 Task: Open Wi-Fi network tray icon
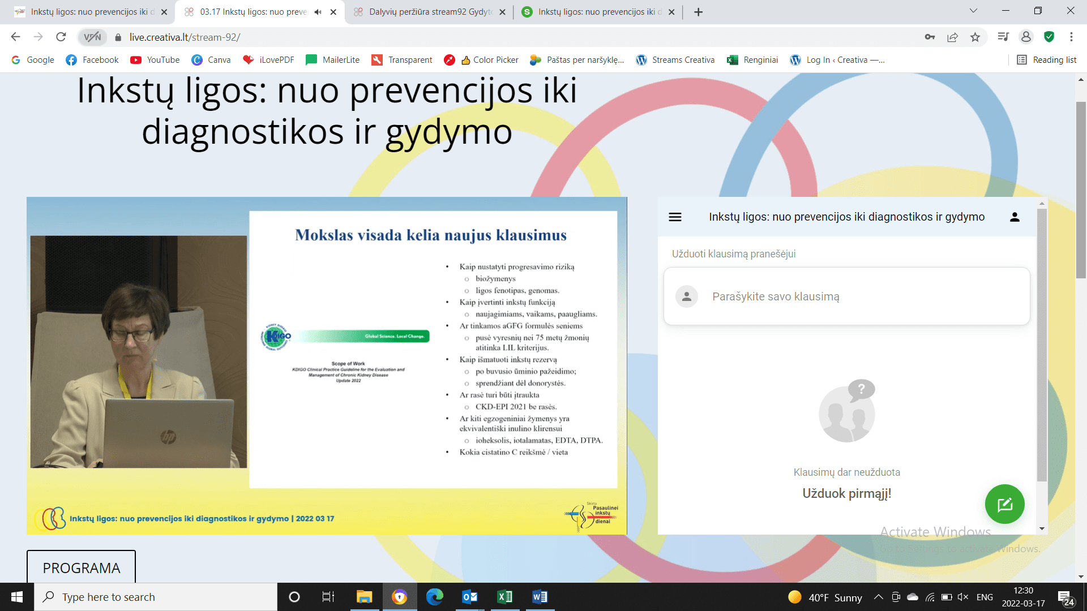click(930, 597)
